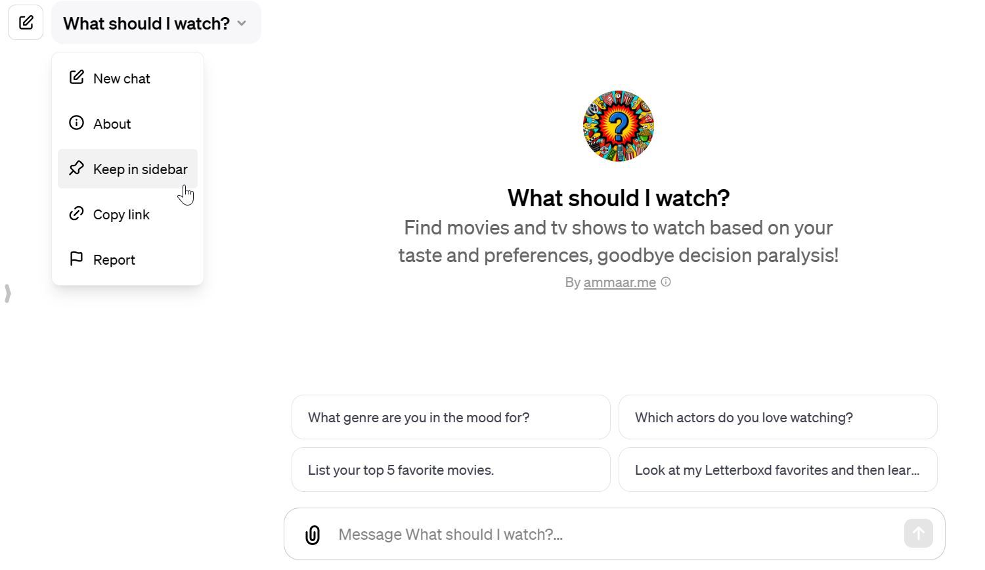Viewport: 985px width, 570px height.
Task: Open sidebar using the left edge handle
Action: pos(8,294)
